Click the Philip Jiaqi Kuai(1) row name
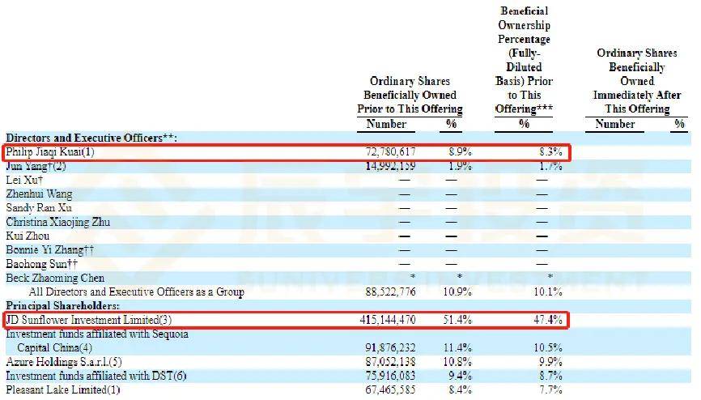Image resolution: width=701 pixels, height=400 pixels. [50, 152]
